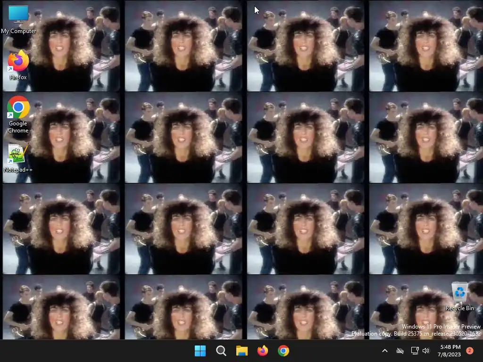Select the My Computer desktop icon

18,19
